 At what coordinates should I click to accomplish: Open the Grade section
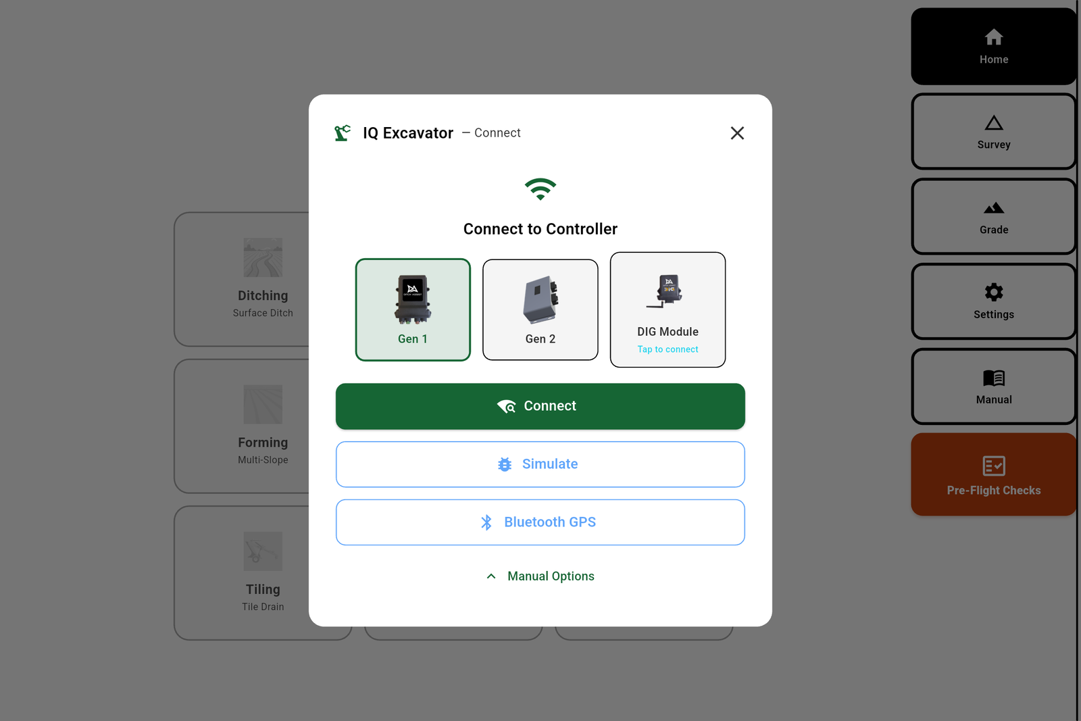(994, 217)
